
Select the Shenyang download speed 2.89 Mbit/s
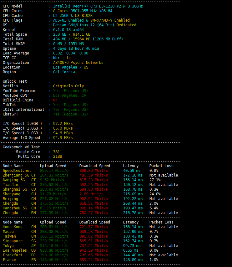tap(93, 194)
